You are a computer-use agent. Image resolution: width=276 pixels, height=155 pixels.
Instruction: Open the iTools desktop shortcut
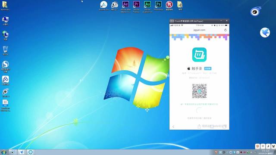6,93
